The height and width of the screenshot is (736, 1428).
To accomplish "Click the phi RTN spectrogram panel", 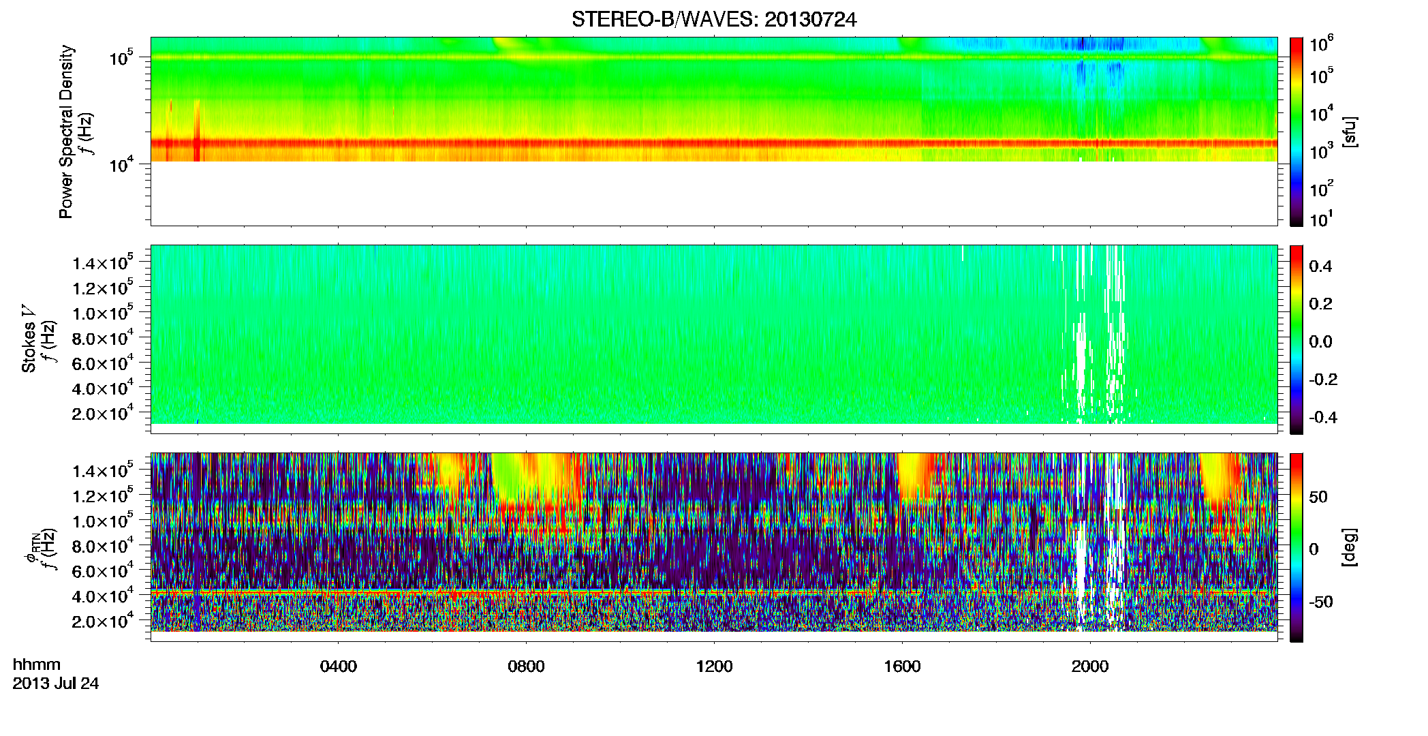I will pyautogui.click(x=714, y=547).
